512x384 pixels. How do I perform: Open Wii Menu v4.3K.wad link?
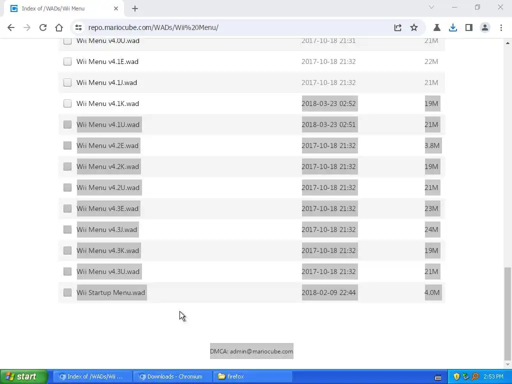click(108, 250)
